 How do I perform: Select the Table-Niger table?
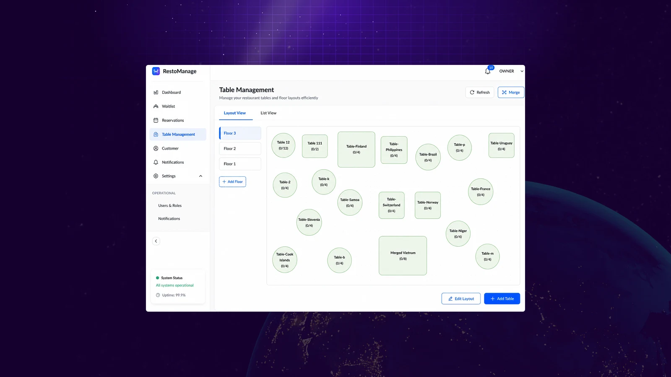458,234
